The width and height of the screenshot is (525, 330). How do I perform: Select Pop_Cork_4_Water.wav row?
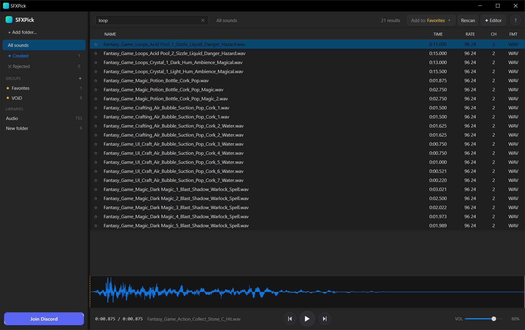tap(307, 153)
